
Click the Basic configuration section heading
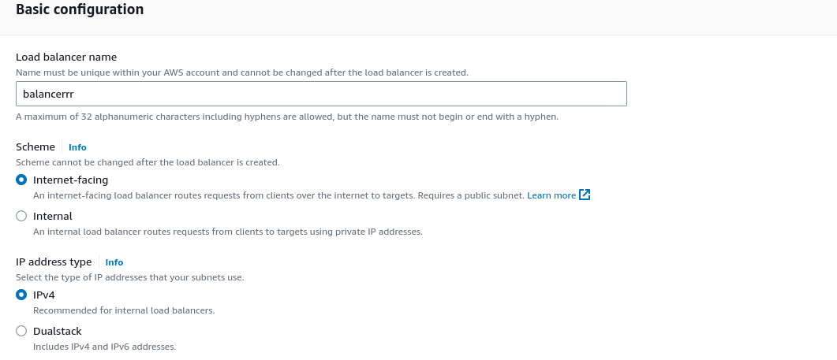80,9
